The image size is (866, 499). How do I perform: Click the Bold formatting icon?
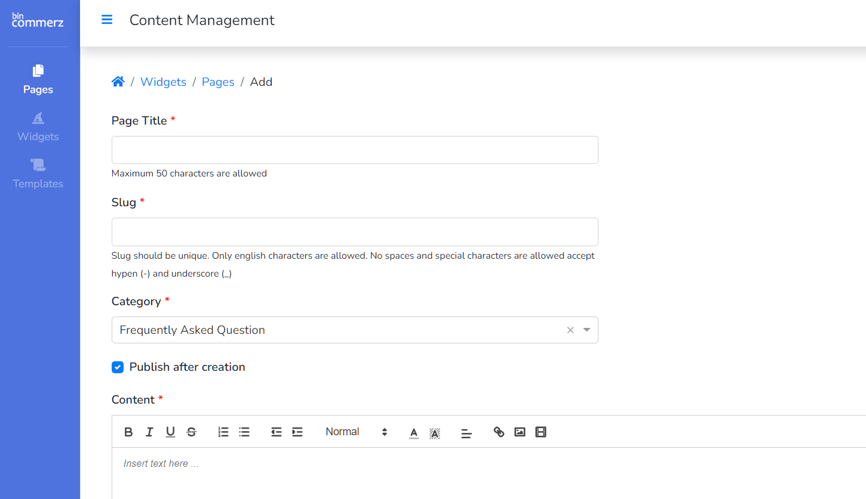[x=128, y=432]
